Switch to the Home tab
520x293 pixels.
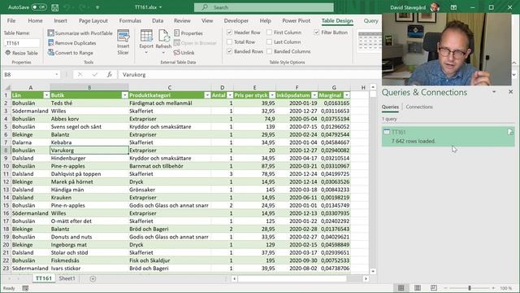point(35,20)
